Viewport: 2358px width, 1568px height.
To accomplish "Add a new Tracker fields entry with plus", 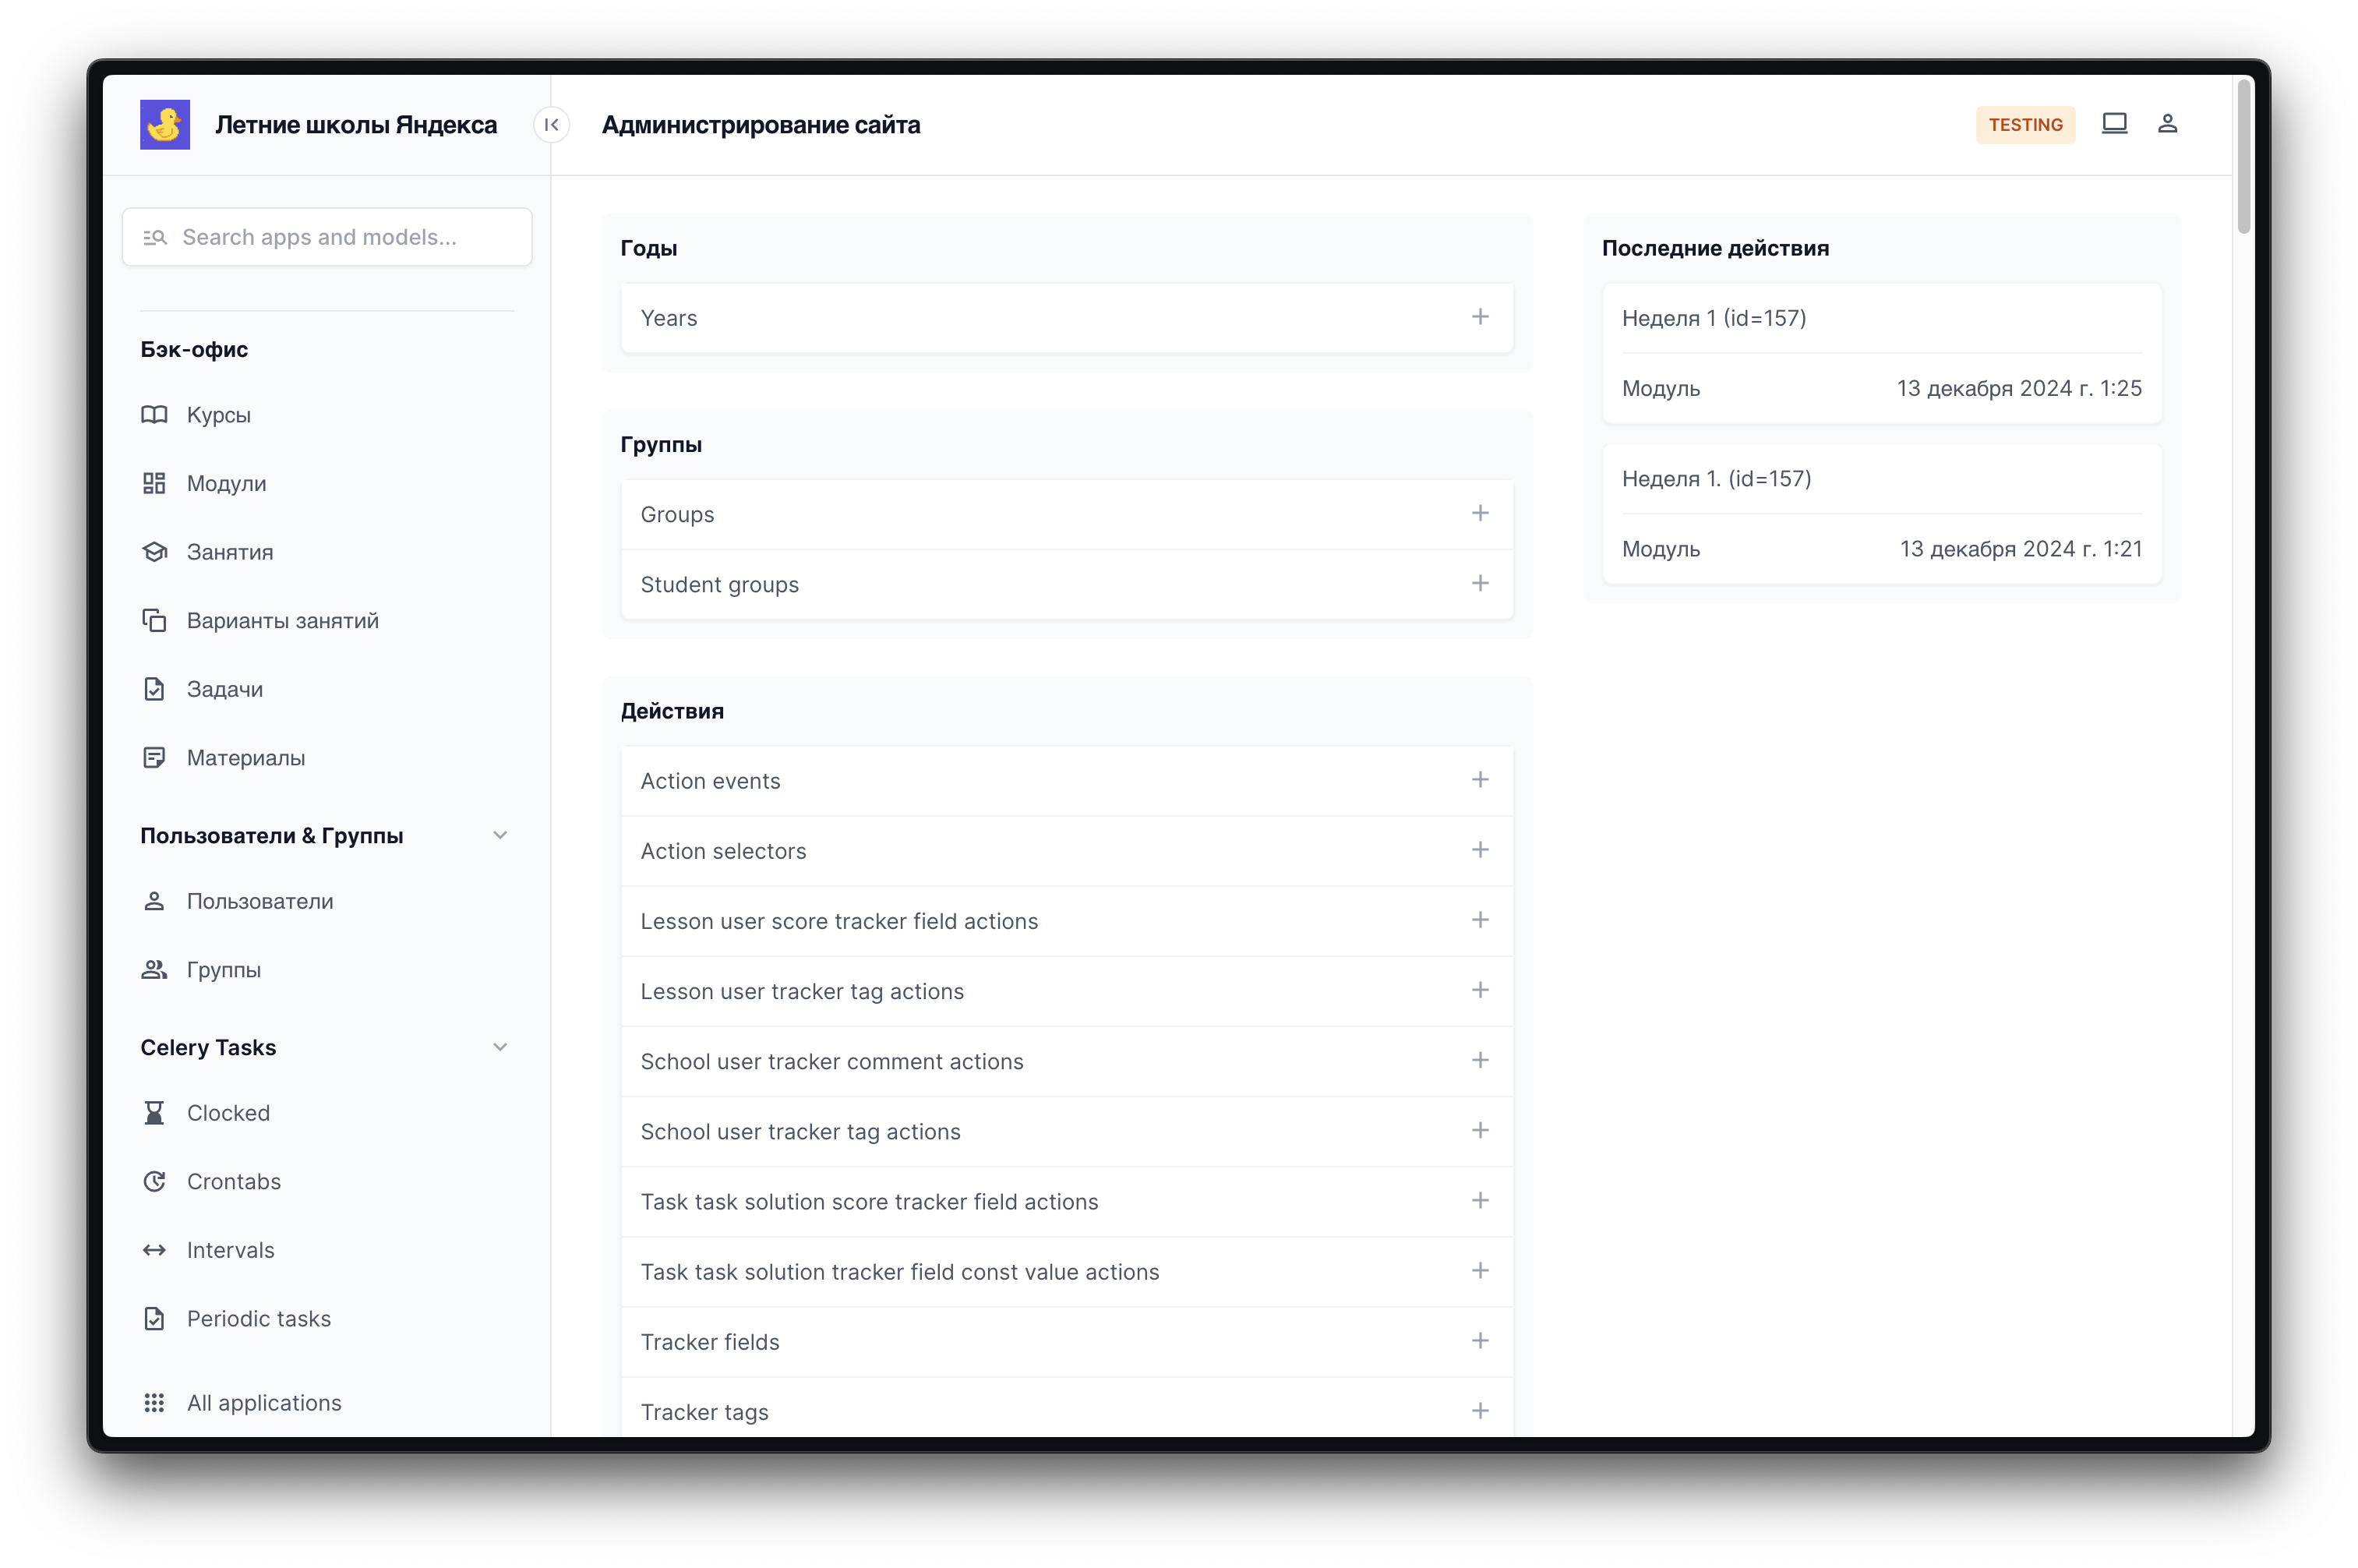I will pyautogui.click(x=1480, y=1340).
